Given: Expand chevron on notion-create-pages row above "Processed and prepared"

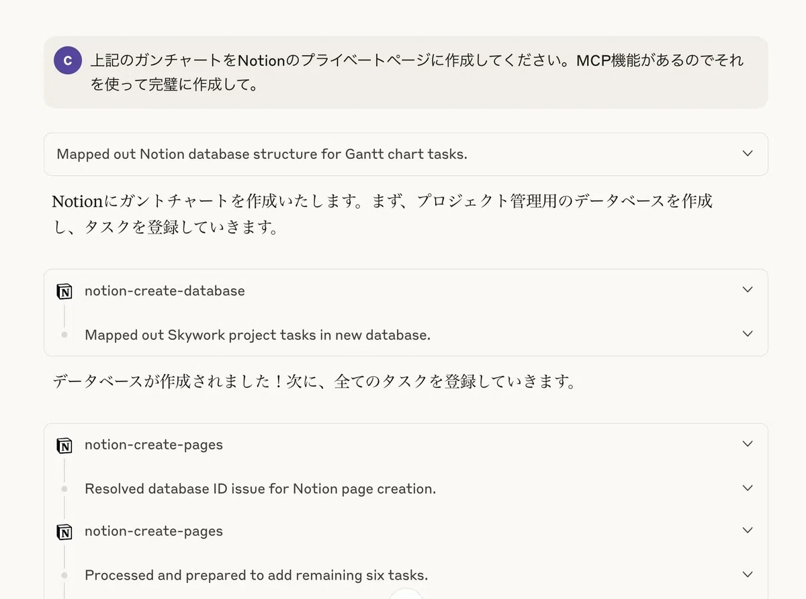Looking at the screenshot, I should tap(748, 531).
